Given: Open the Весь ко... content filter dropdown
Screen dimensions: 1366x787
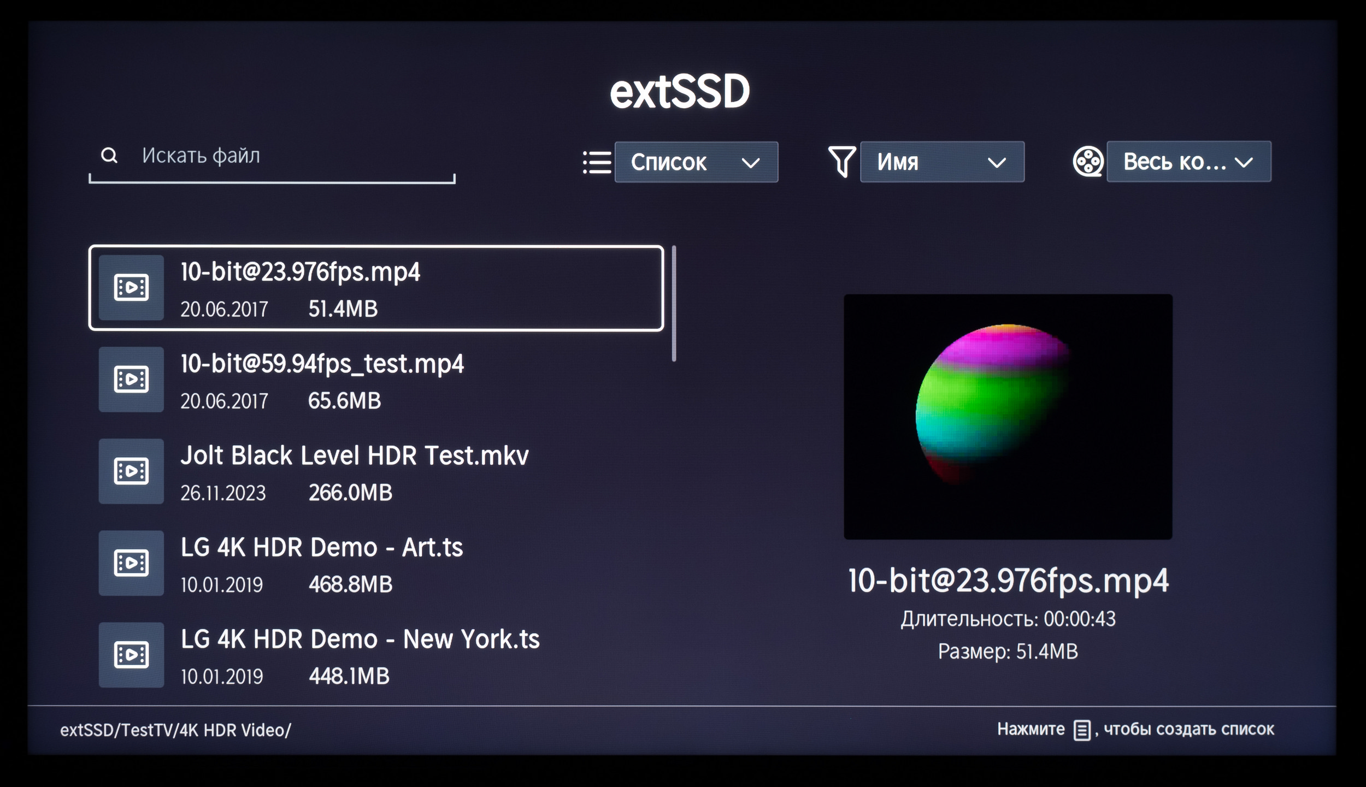Looking at the screenshot, I should (1188, 162).
